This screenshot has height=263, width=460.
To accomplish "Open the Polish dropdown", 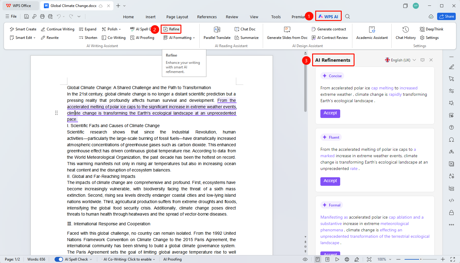I will 112,29.
